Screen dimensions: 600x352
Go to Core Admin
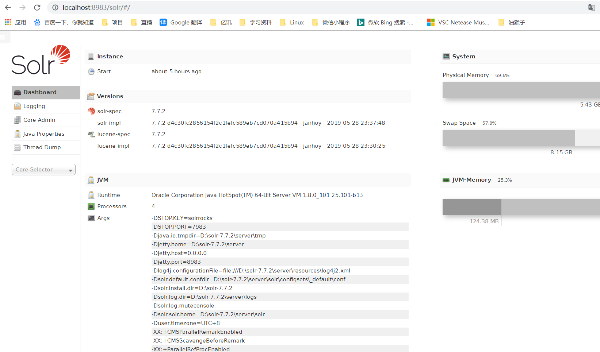click(46, 120)
